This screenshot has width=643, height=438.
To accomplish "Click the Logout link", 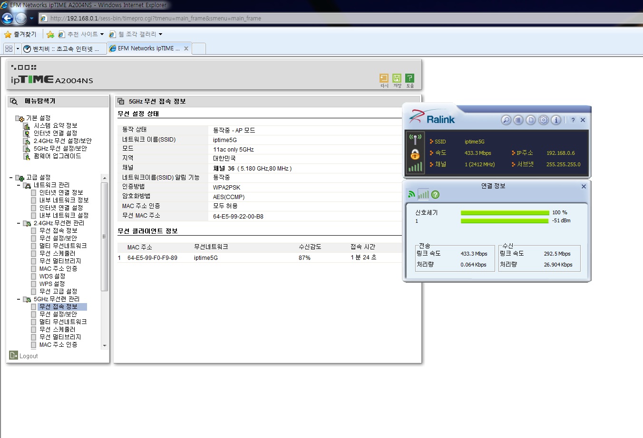I will 29,356.
